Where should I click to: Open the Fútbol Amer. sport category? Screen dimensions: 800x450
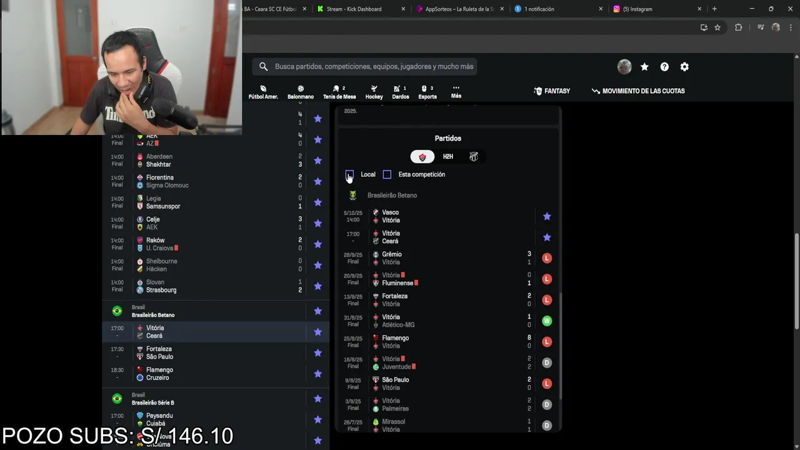point(263,92)
